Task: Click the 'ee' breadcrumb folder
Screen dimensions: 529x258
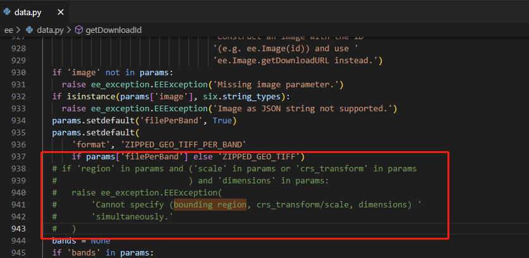Action: click(x=8, y=30)
